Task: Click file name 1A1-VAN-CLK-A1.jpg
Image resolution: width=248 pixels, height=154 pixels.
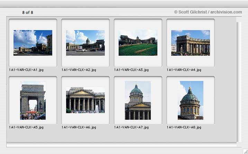Action: coord(26,70)
